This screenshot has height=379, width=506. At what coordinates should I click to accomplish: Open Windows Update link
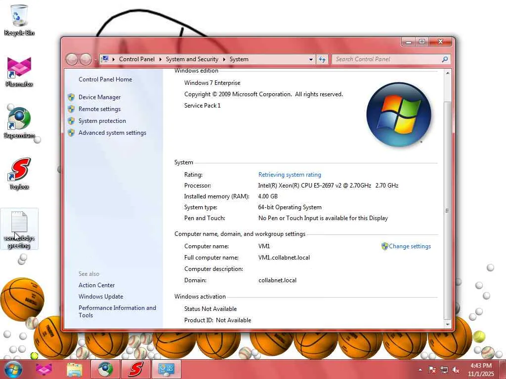(101, 297)
